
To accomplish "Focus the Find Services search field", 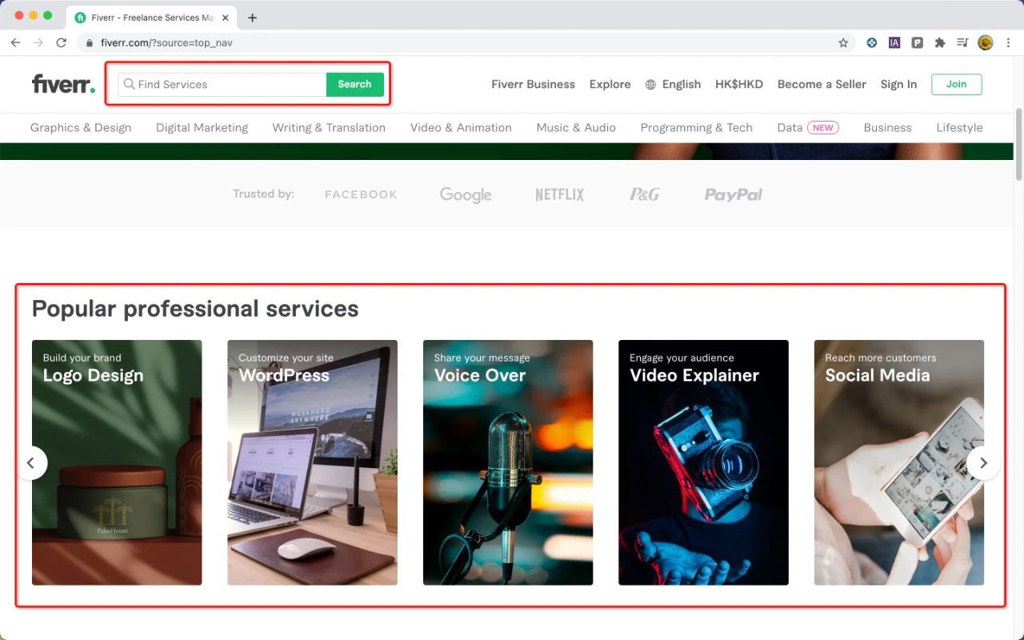I will pos(222,84).
